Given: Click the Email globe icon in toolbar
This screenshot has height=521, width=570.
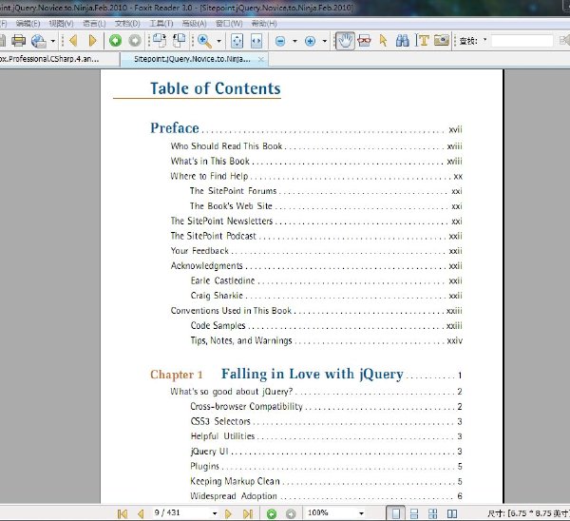Looking at the screenshot, I should point(39,41).
